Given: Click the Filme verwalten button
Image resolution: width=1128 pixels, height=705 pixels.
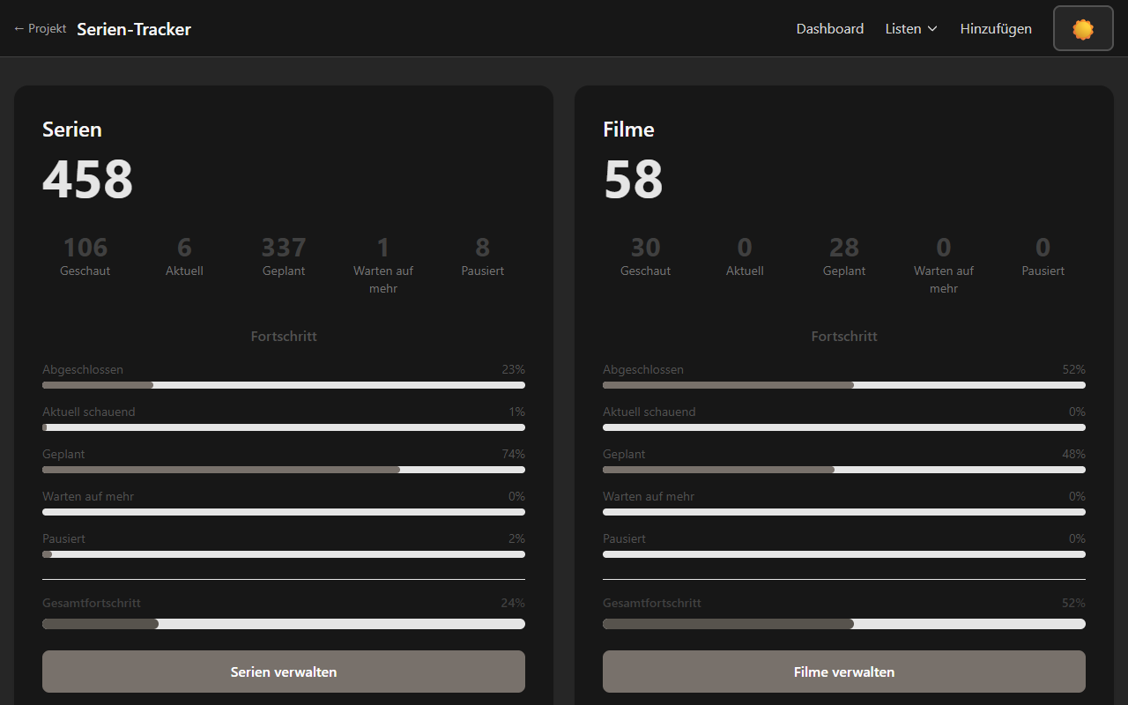Looking at the screenshot, I should pos(844,672).
